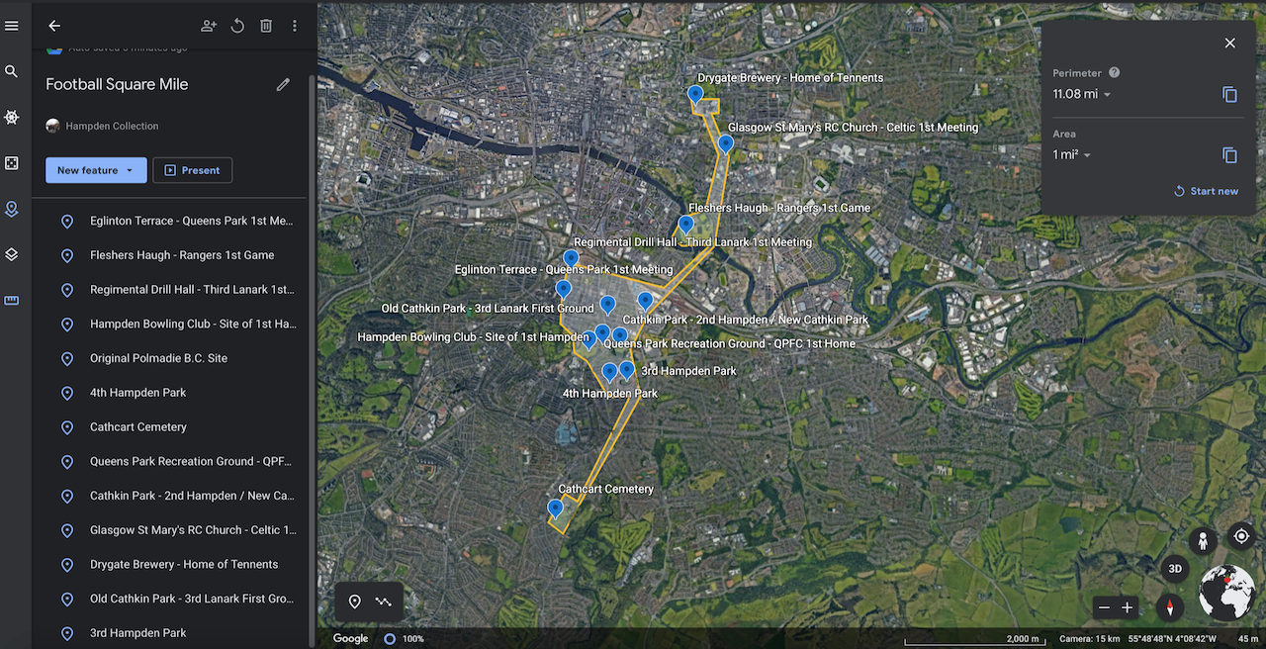Copy the perimeter value to clipboard
Viewport: 1266px width, 649px height.
click(1229, 95)
